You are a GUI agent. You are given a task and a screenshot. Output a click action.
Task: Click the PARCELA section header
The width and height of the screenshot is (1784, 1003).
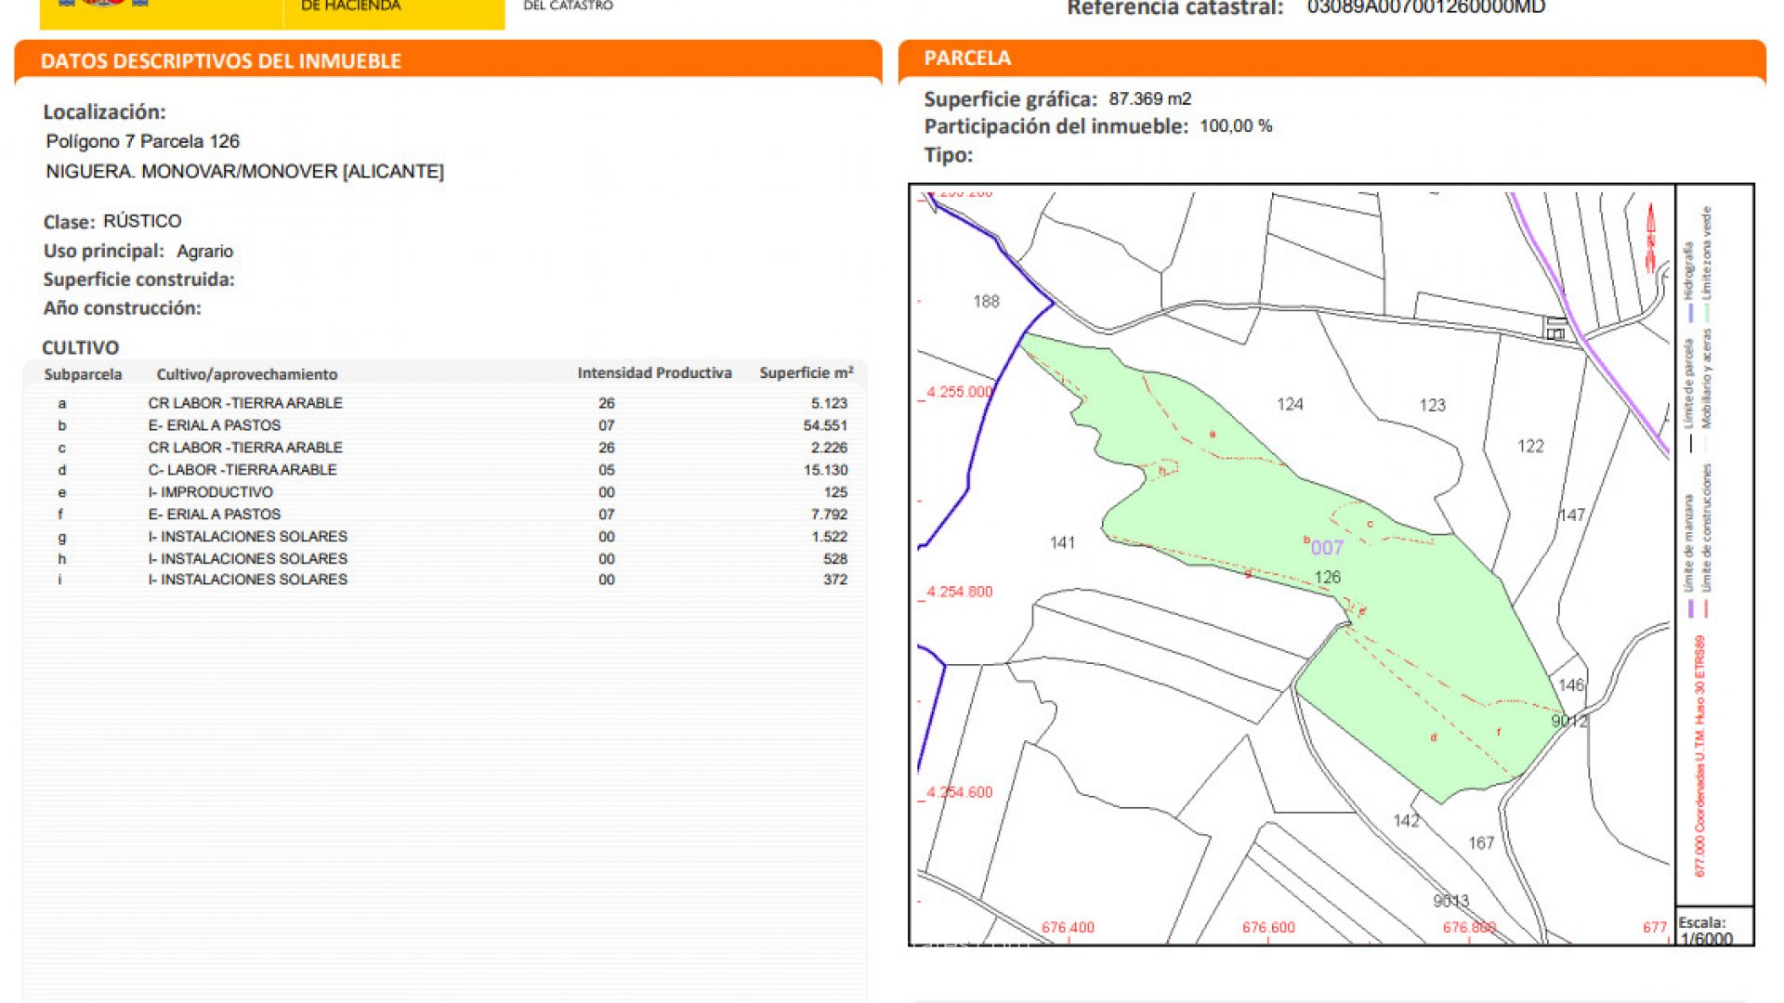967,59
